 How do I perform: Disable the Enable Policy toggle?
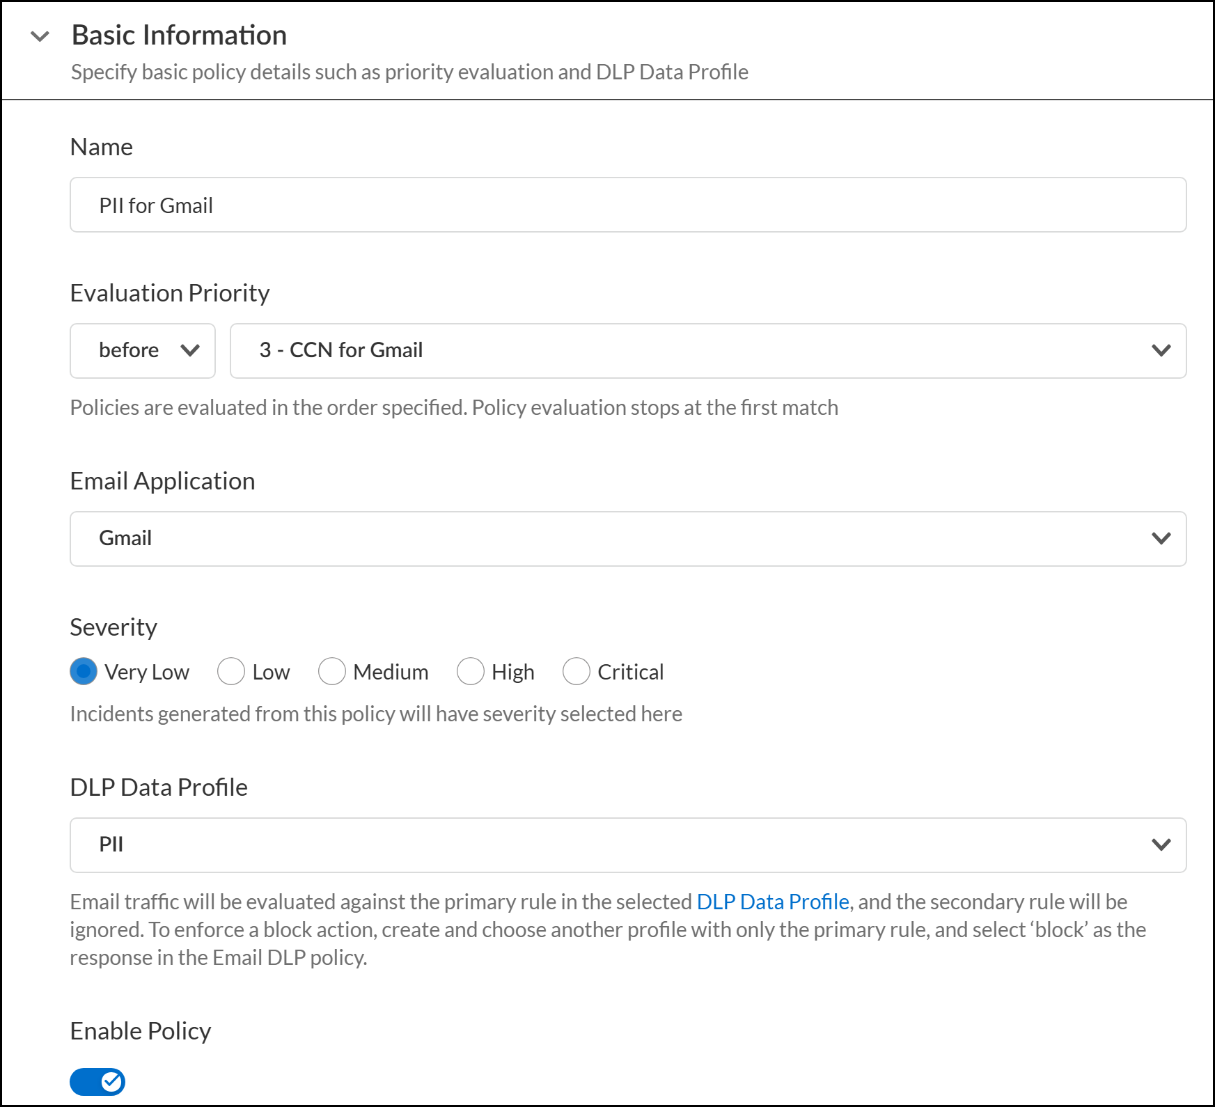[x=97, y=1082]
